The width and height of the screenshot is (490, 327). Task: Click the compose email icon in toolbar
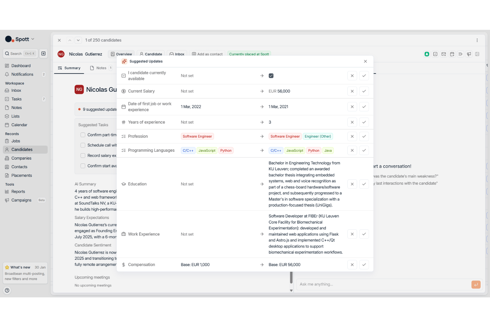pos(444,54)
